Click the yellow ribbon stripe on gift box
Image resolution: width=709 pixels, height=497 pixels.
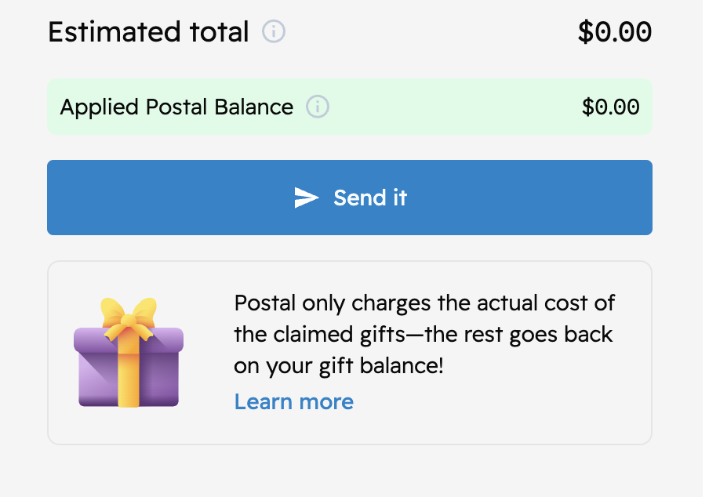(129, 375)
